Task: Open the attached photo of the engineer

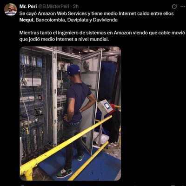Action: (x=70, y=113)
